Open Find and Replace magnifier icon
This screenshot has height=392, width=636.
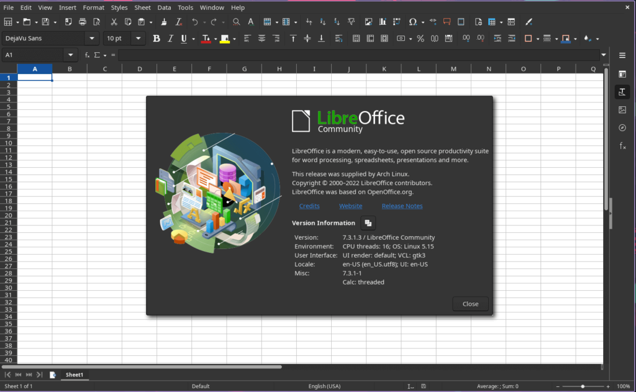click(x=236, y=22)
